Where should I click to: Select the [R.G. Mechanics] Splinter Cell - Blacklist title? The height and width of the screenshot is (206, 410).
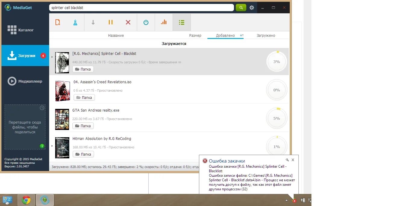click(104, 54)
